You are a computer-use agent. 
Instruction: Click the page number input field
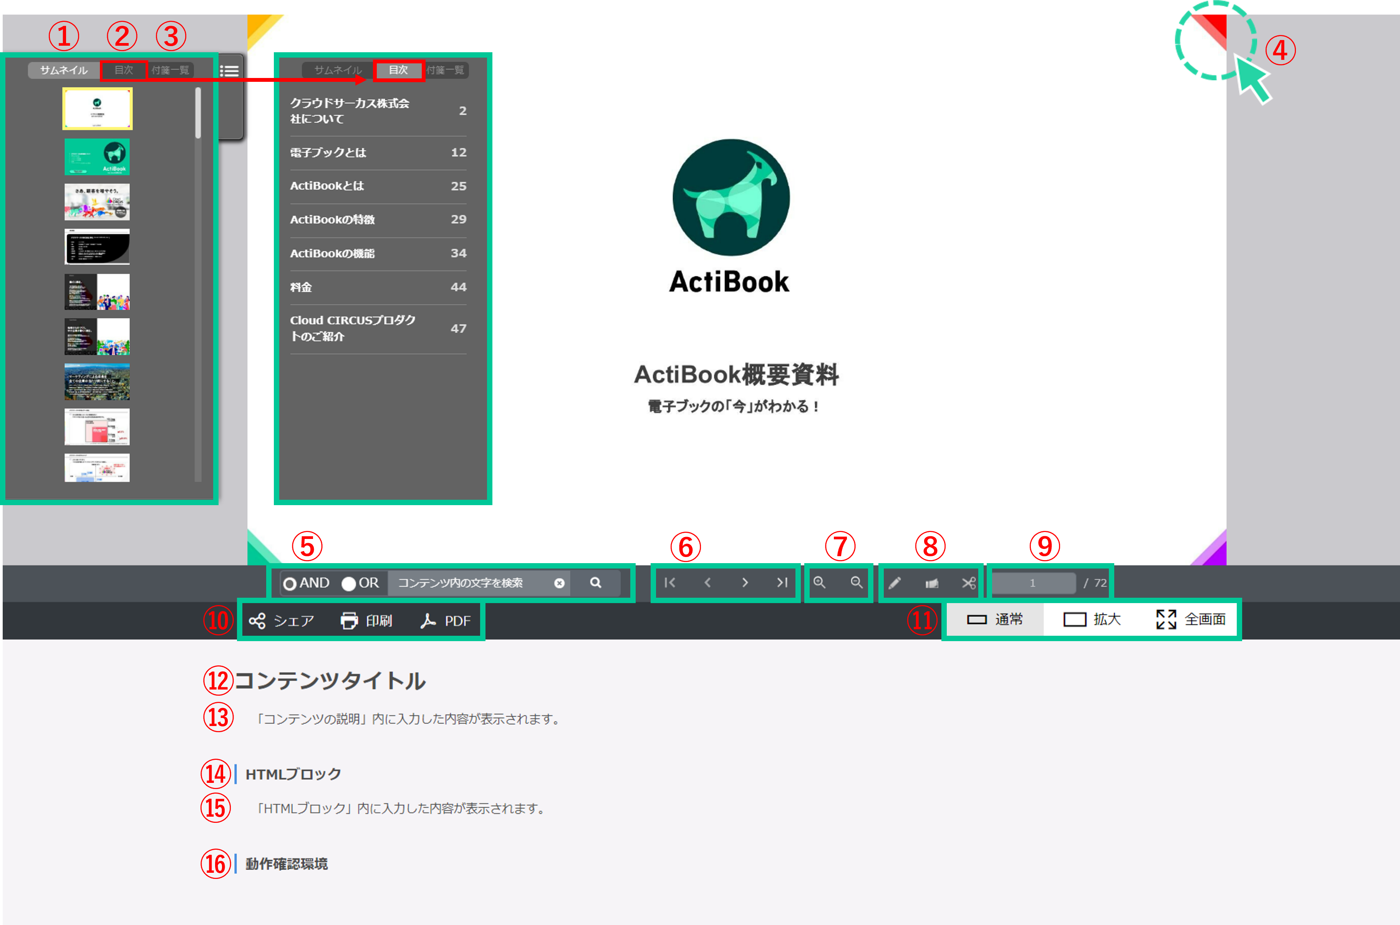coord(1032,584)
